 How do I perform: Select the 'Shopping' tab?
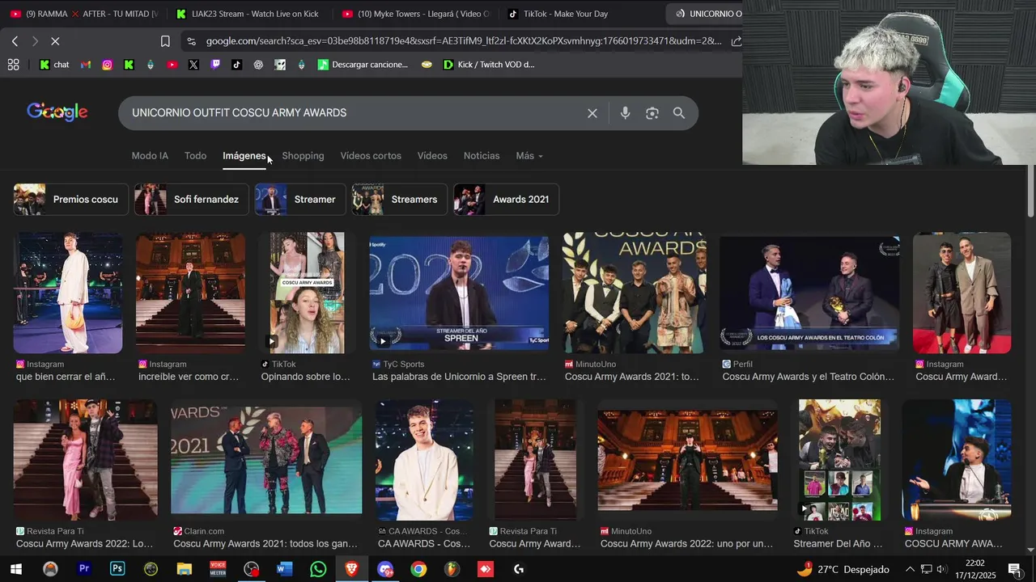click(303, 156)
